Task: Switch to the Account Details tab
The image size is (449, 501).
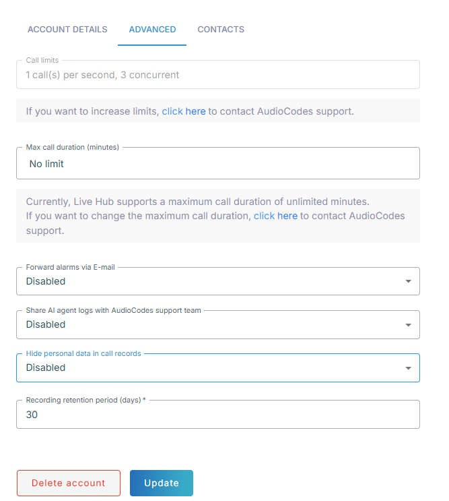Action: [67, 30]
